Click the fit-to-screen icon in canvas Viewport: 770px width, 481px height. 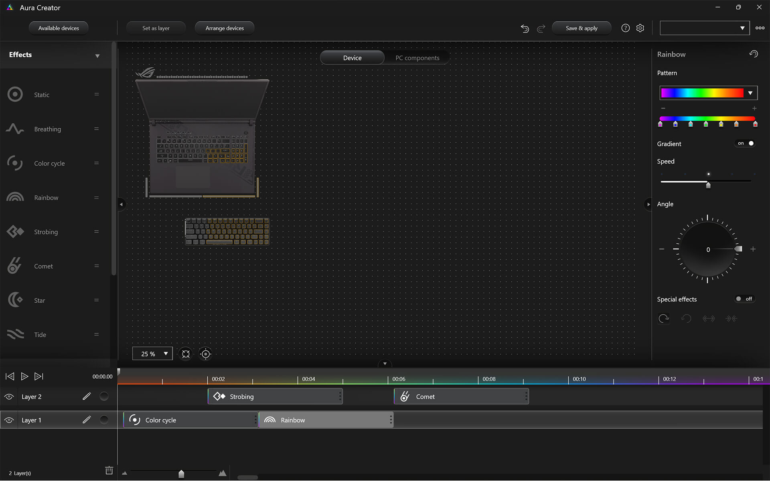click(x=186, y=354)
